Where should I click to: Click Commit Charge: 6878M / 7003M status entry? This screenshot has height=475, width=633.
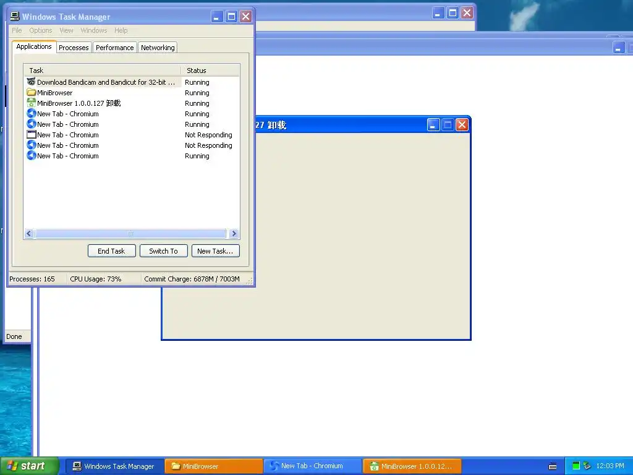pyautogui.click(x=192, y=279)
